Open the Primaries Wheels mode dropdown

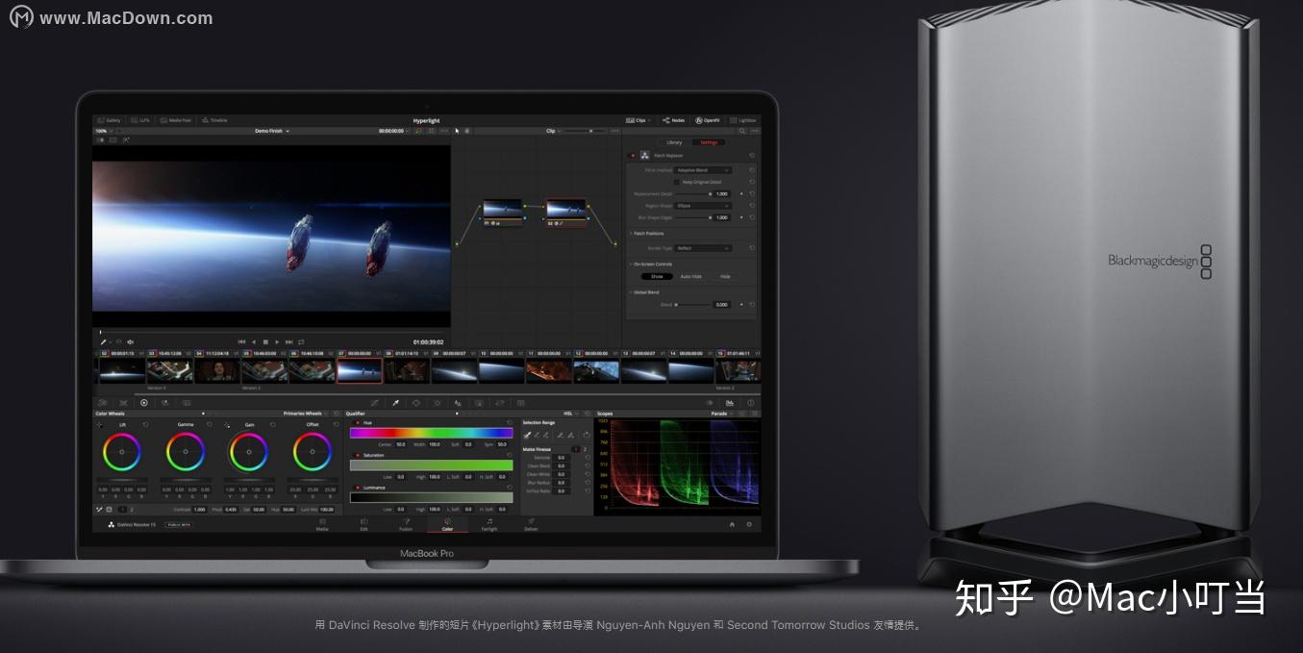tap(305, 414)
